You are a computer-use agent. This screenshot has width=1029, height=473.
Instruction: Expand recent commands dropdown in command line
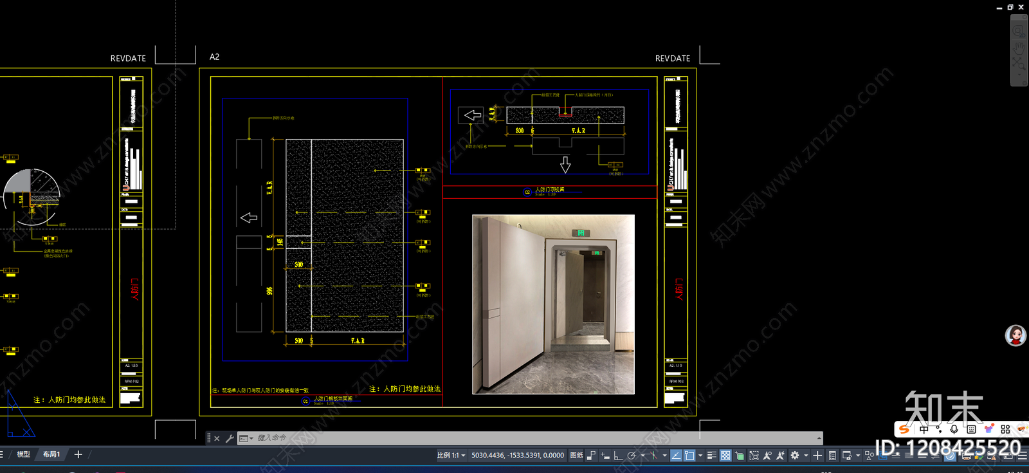point(246,438)
